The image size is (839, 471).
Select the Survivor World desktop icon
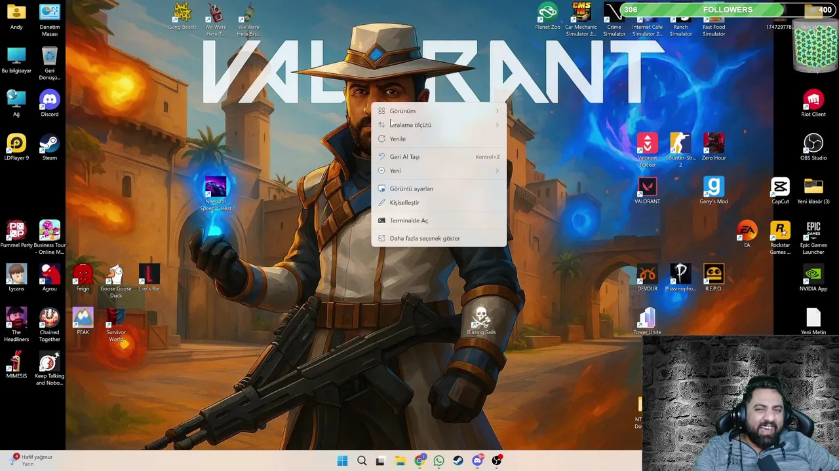point(116,325)
